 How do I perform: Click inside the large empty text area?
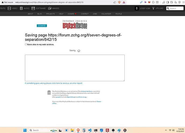(75, 68)
